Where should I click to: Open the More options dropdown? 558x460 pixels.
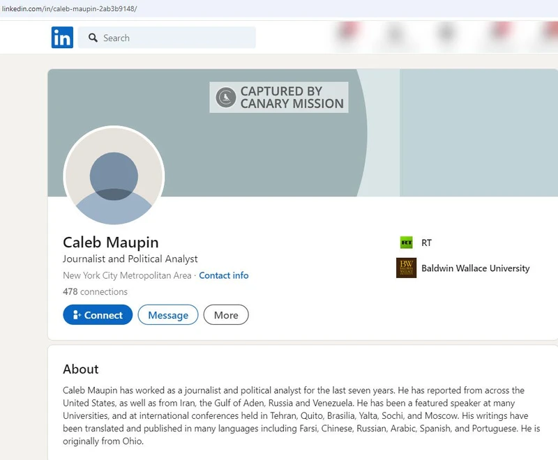click(226, 315)
